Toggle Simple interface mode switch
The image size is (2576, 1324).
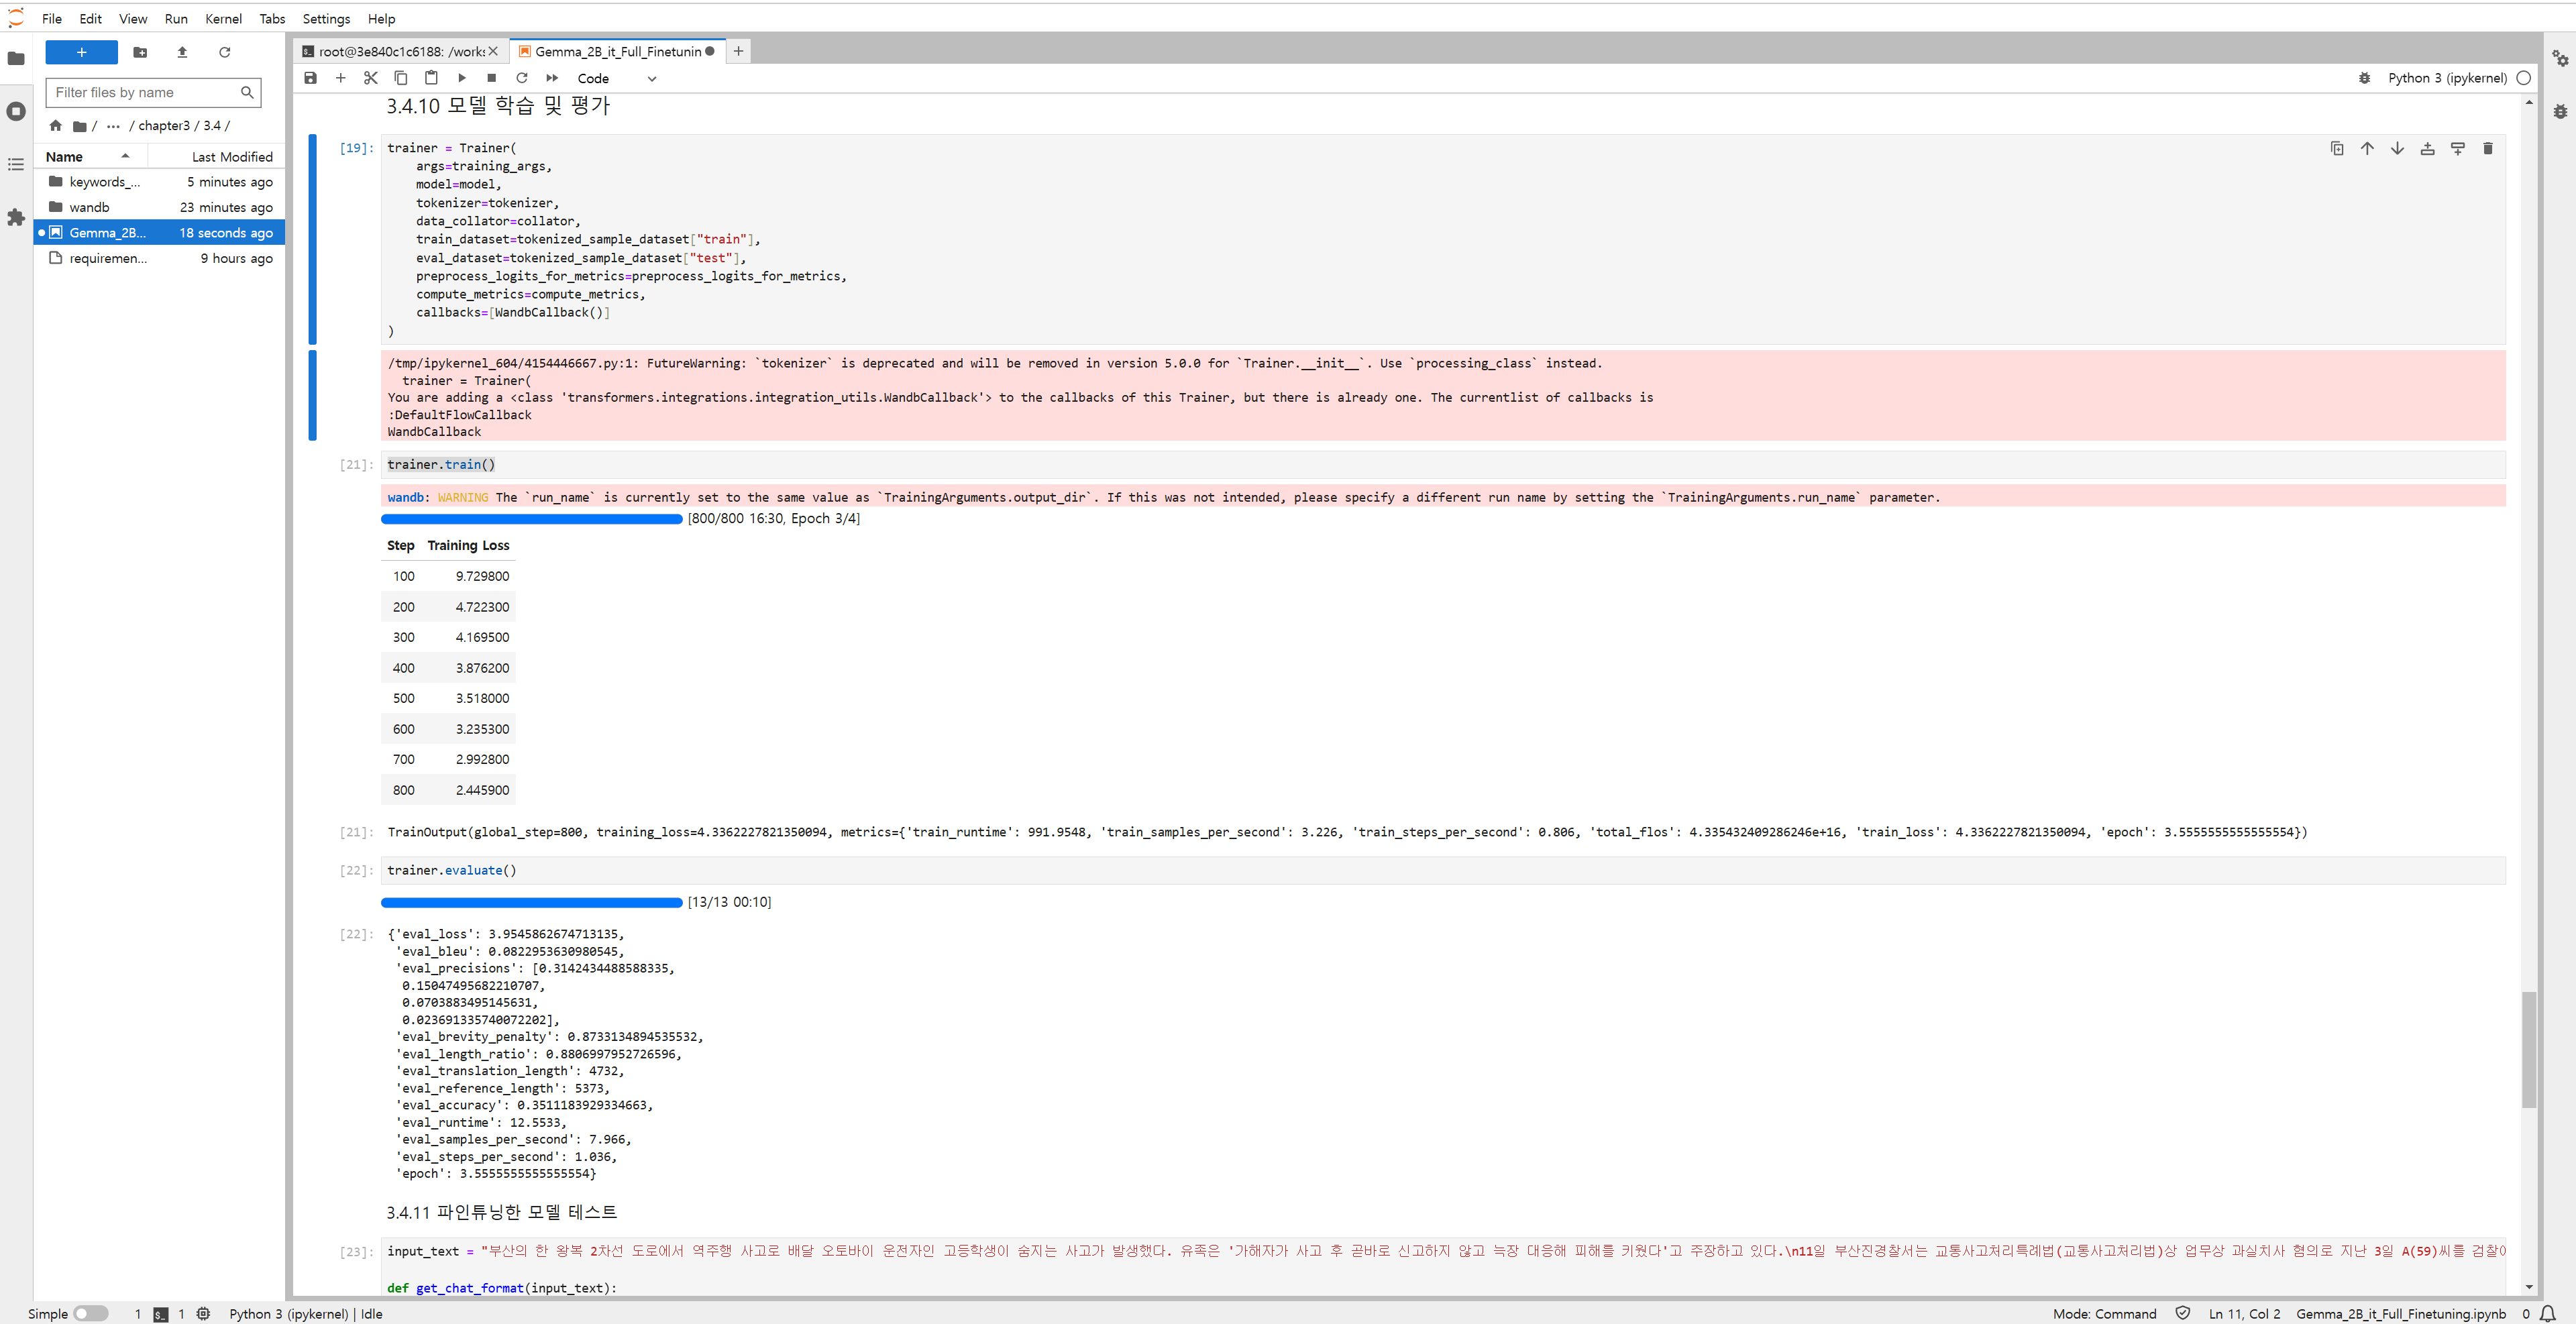[x=90, y=1314]
